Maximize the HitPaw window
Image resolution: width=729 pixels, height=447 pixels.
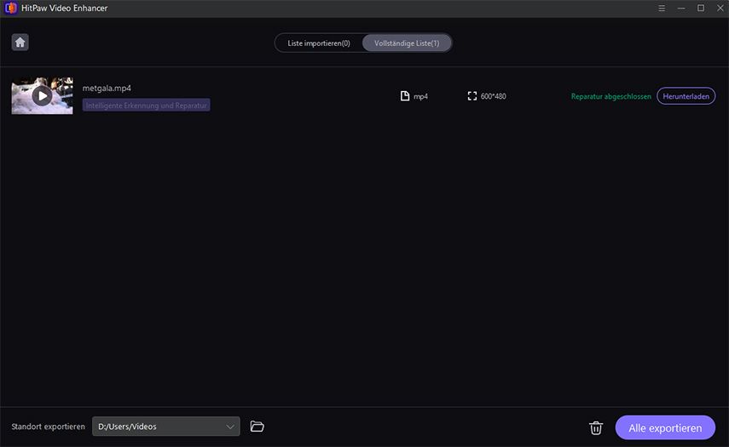tap(701, 9)
